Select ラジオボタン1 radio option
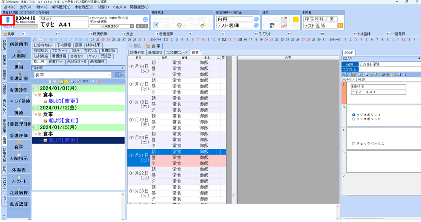421x222 pixels. tap(354, 115)
